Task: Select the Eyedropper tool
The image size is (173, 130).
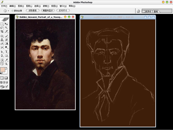Action: click(x=6, y=60)
